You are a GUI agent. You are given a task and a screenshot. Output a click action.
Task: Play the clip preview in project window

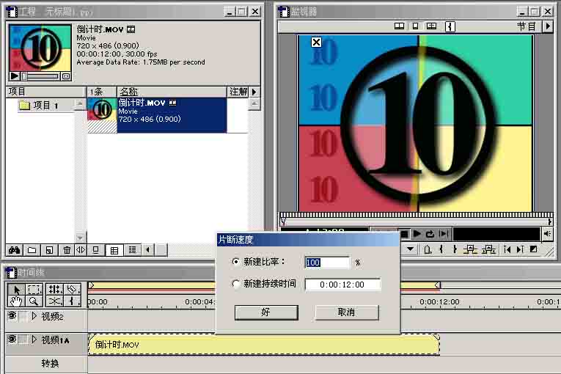[14, 76]
